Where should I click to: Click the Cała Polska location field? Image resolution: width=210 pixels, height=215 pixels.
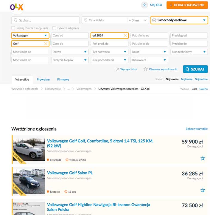[105, 20]
